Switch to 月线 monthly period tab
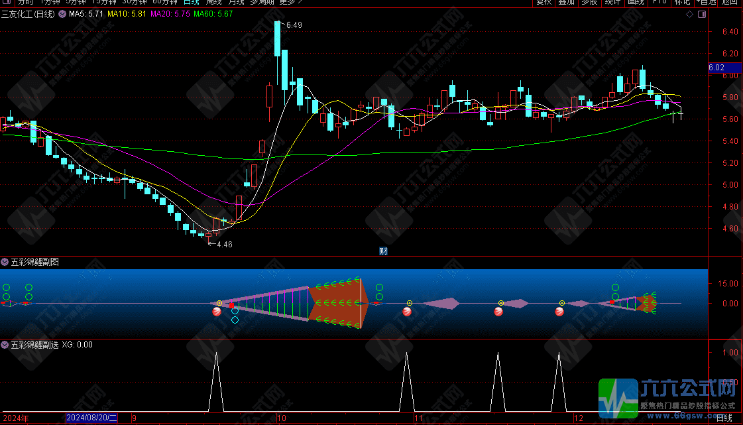 (x=236, y=2)
